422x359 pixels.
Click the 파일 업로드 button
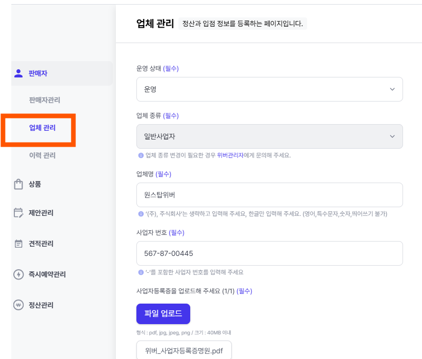(163, 314)
